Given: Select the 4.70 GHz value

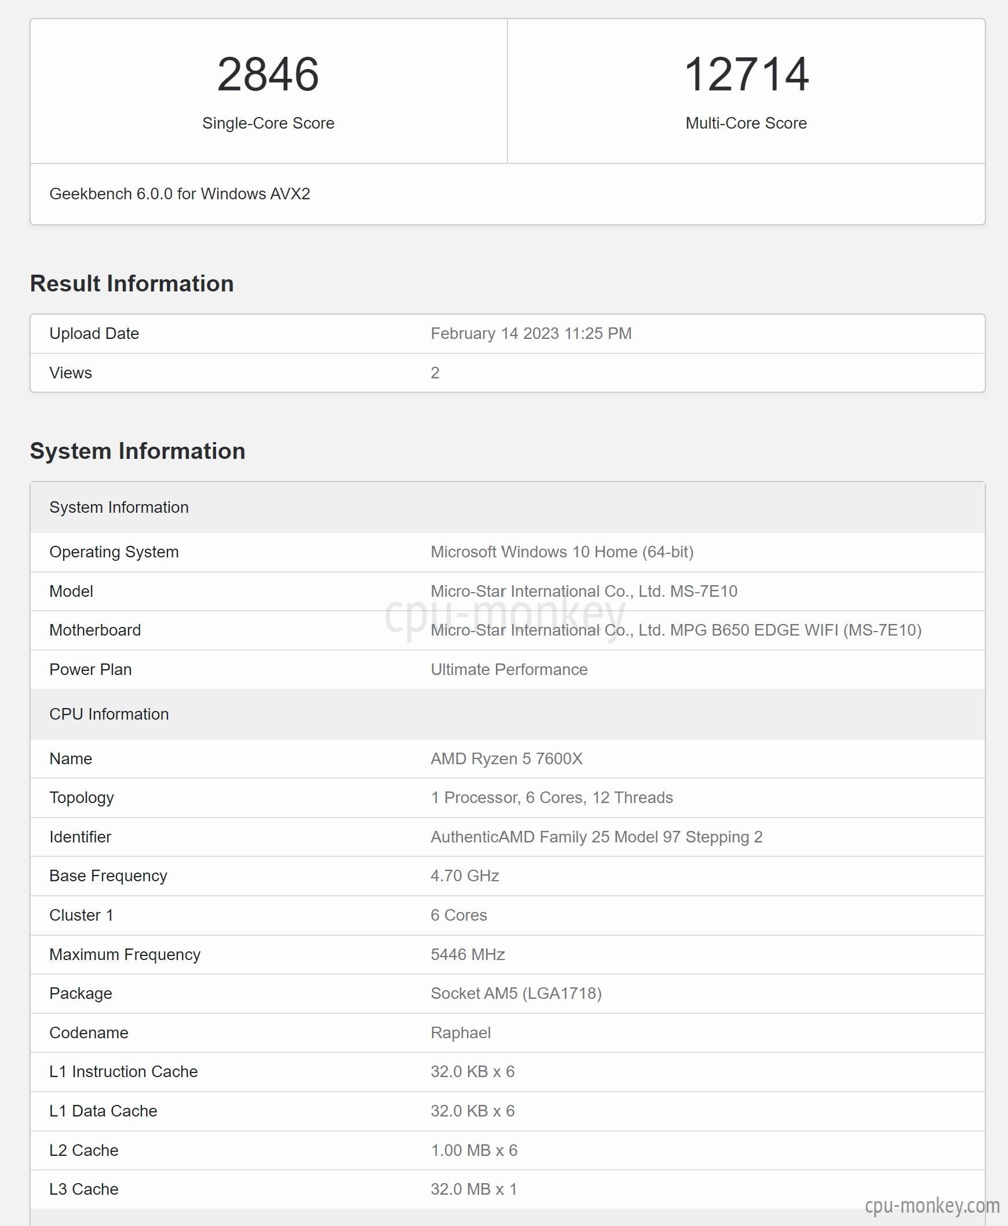Looking at the screenshot, I should pyautogui.click(x=465, y=876).
